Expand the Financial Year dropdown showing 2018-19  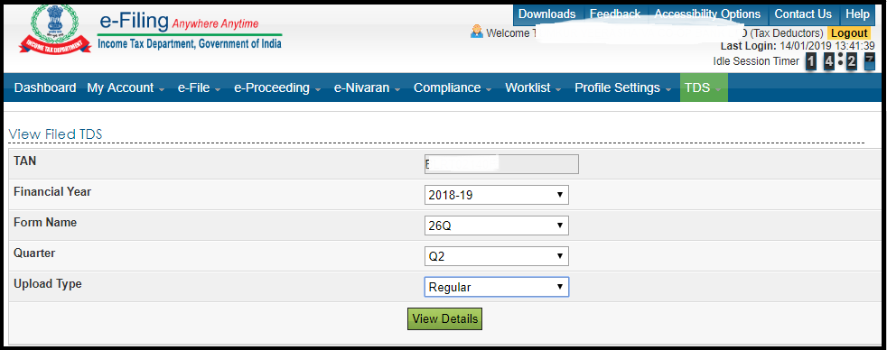[496, 196]
